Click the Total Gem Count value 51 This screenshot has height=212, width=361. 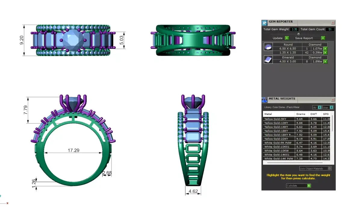pos(330,29)
